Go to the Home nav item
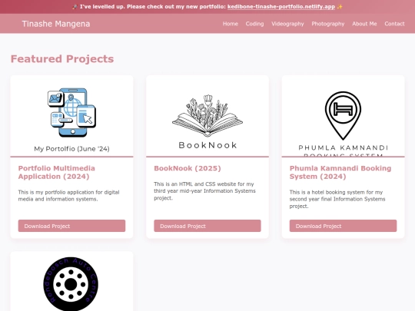The image size is (415, 311). tap(230, 24)
